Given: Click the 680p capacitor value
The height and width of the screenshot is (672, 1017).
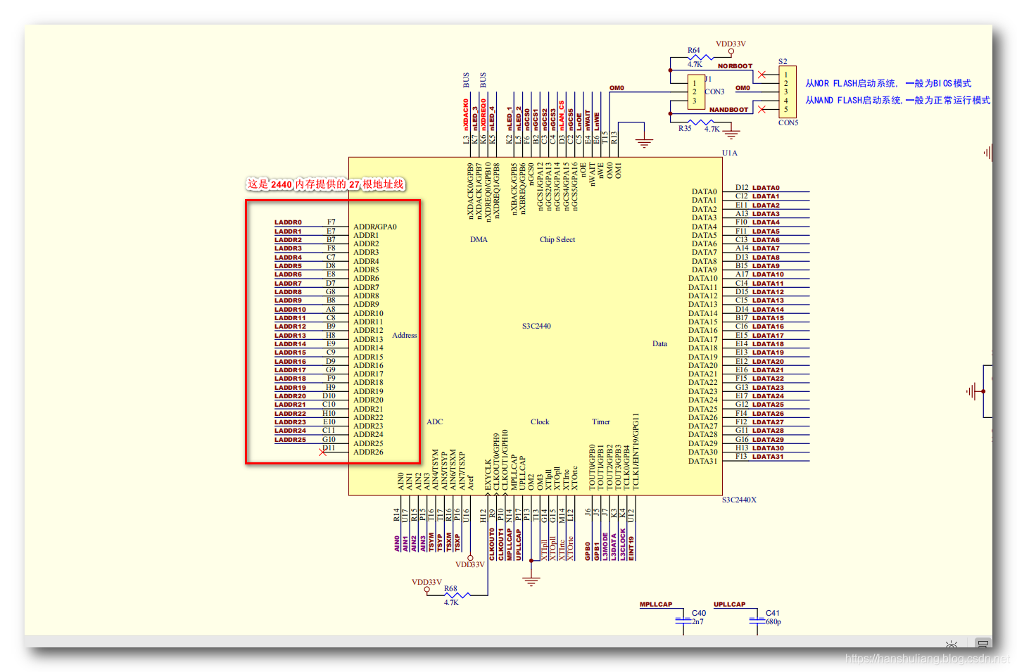Looking at the screenshot, I should coord(773,621).
